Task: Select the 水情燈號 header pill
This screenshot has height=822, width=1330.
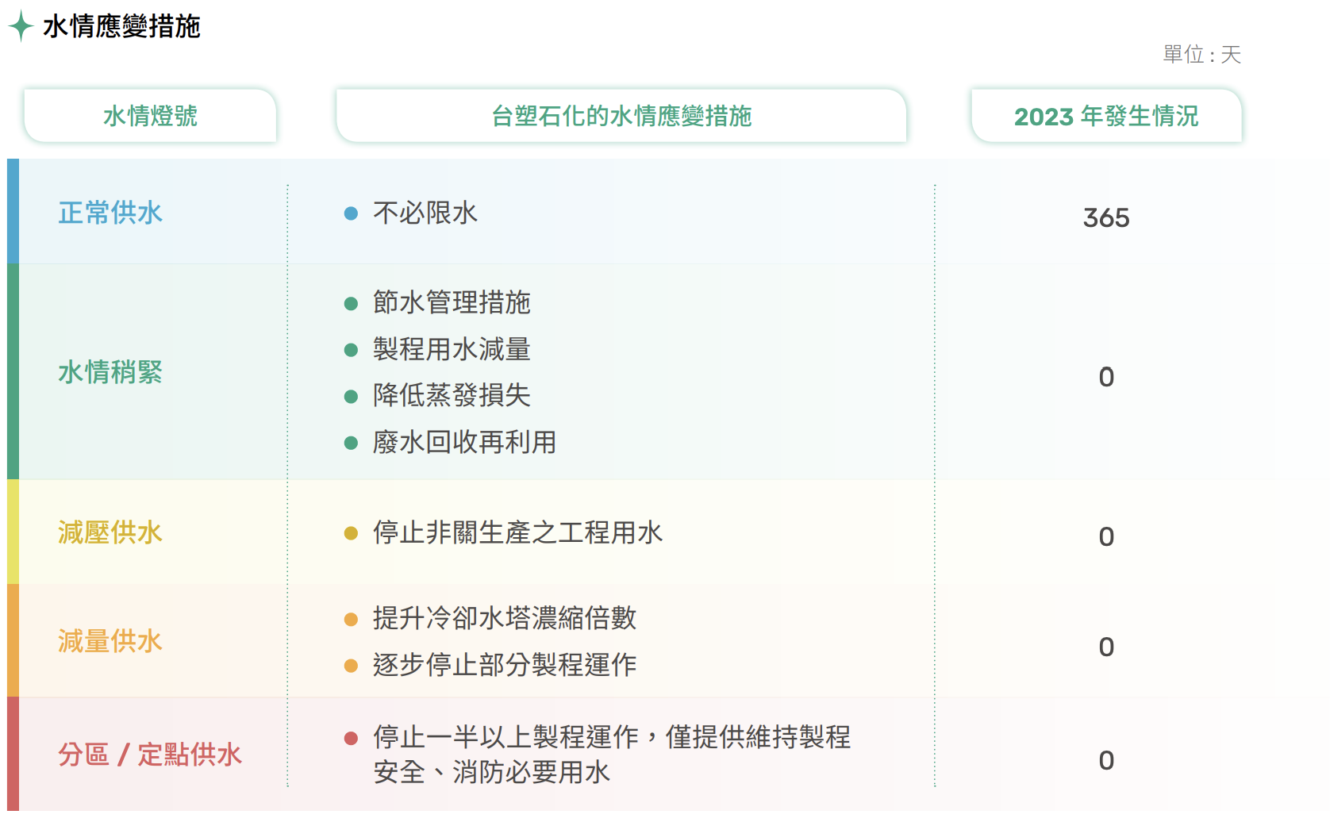Action: click(x=151, y=116)
